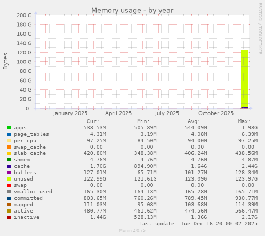Viewport: 265px width, 236px height.
Task: Click the 'October 2025' axis label
Action: [216, 113]
